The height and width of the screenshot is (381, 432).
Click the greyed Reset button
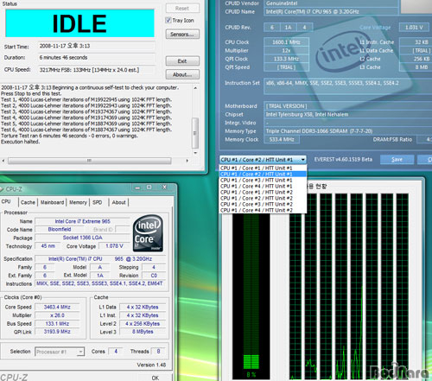click(x=182, y=9)
